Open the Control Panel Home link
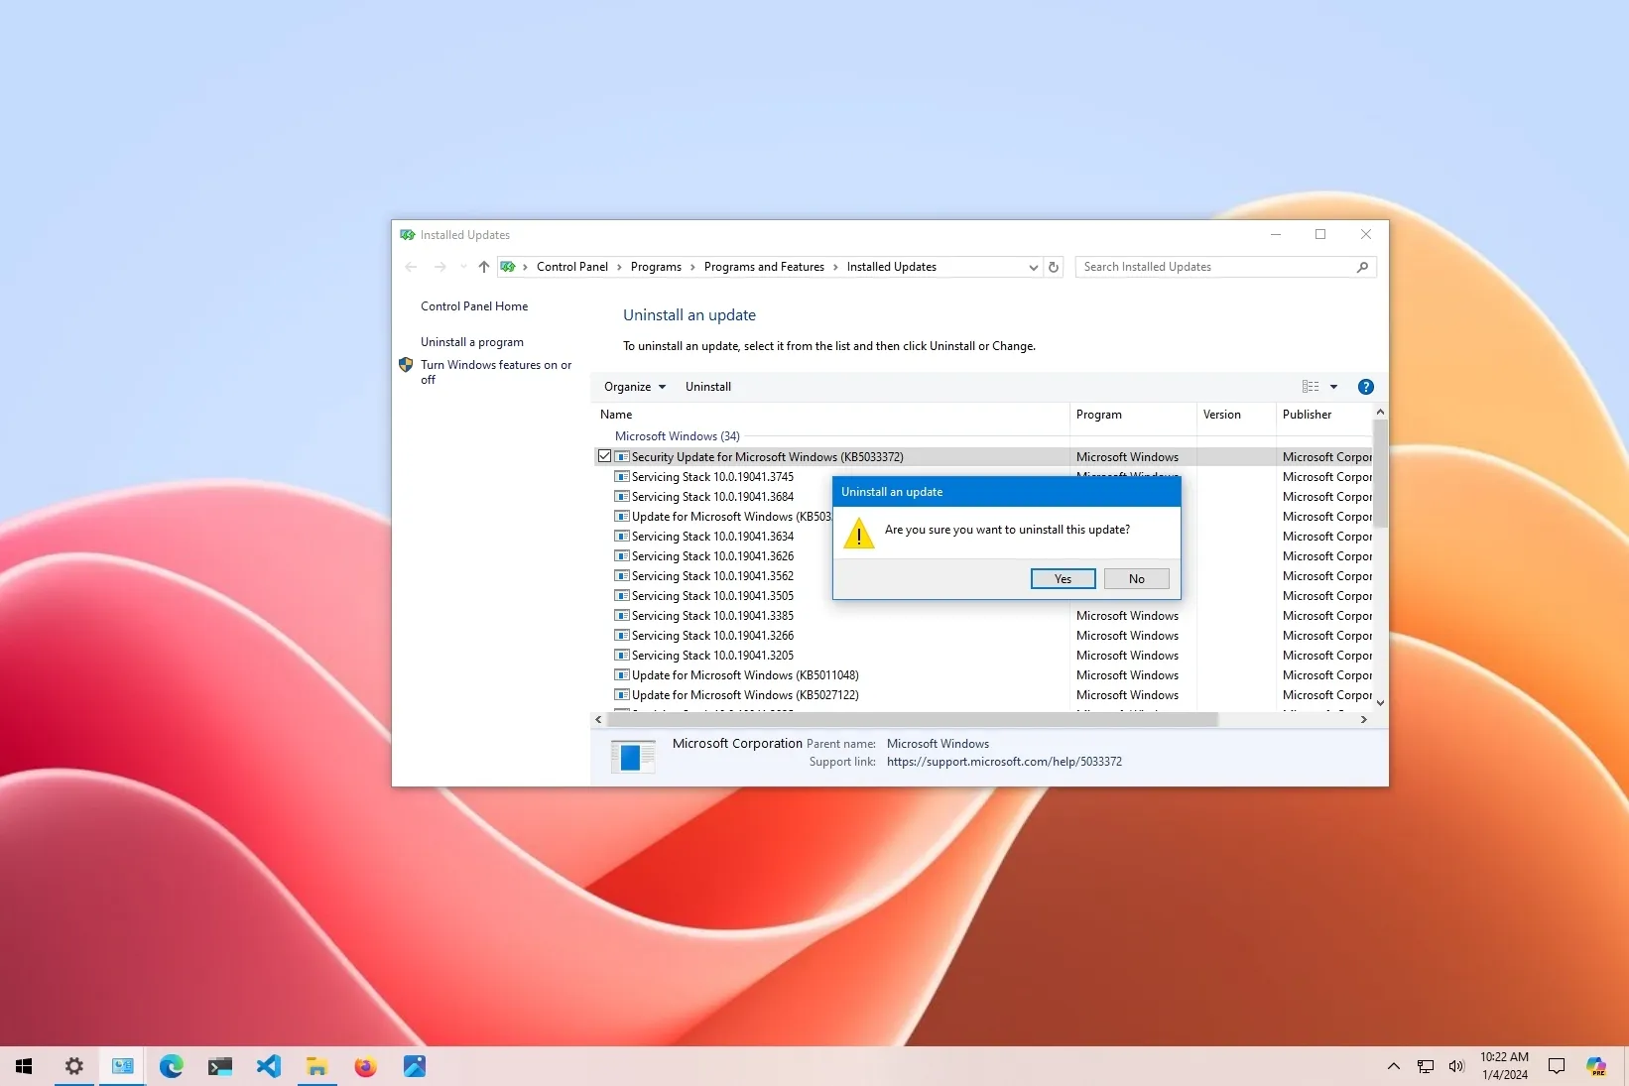Screen dimensions: 1629x1086 tap(474, 306)
